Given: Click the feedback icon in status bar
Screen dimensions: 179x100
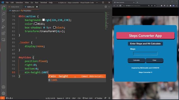Looking at the screenshot, I should [x=105, y=98].
